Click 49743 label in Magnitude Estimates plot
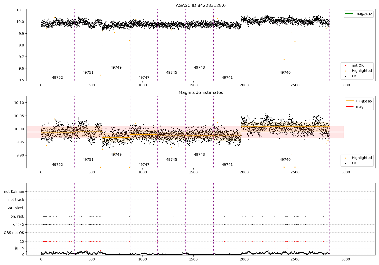The image size is (379, 265). point(199,155)
